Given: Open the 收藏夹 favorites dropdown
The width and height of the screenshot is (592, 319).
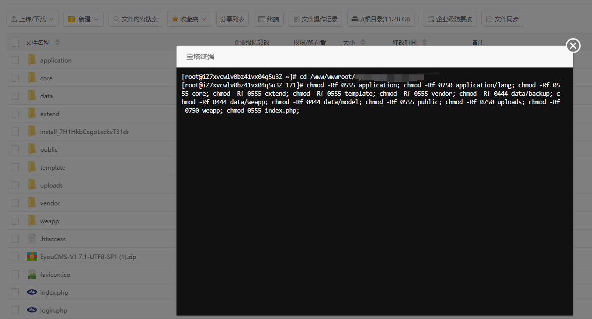Looking at the screenshot, I should tap(189, 19).
